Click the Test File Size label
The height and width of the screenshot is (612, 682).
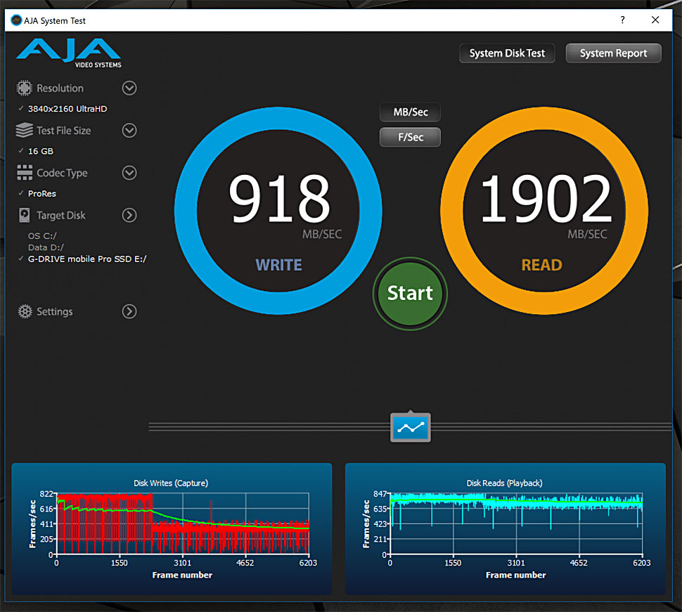(x=63, y=131)
